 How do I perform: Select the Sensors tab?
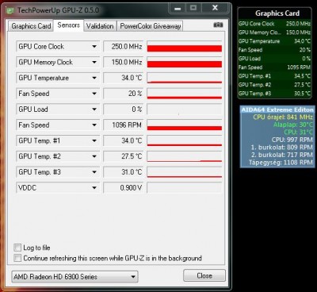[69, 25]
